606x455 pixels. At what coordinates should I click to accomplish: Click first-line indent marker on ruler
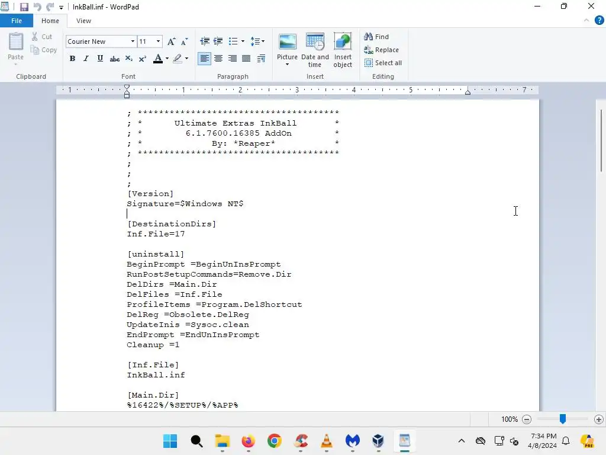[x=127, y=88]
